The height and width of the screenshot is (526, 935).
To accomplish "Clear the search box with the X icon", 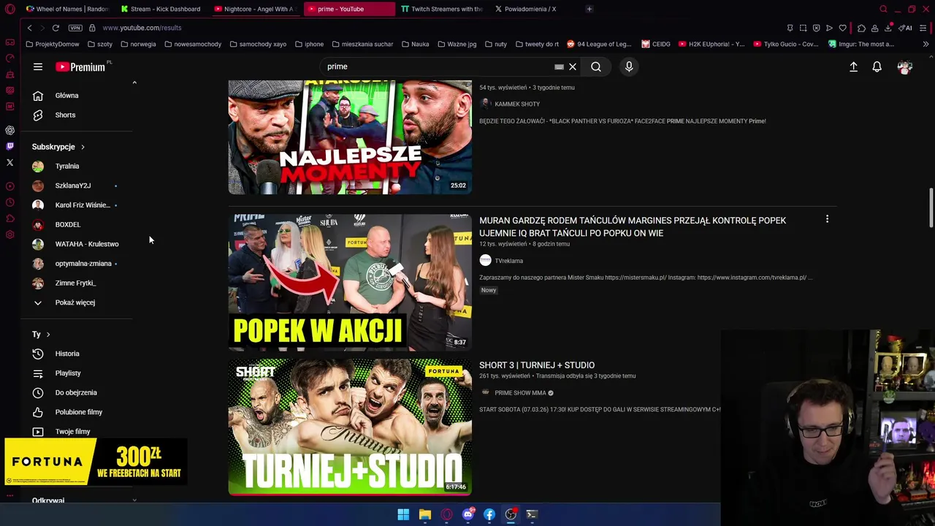I will [x=573, y=66].
